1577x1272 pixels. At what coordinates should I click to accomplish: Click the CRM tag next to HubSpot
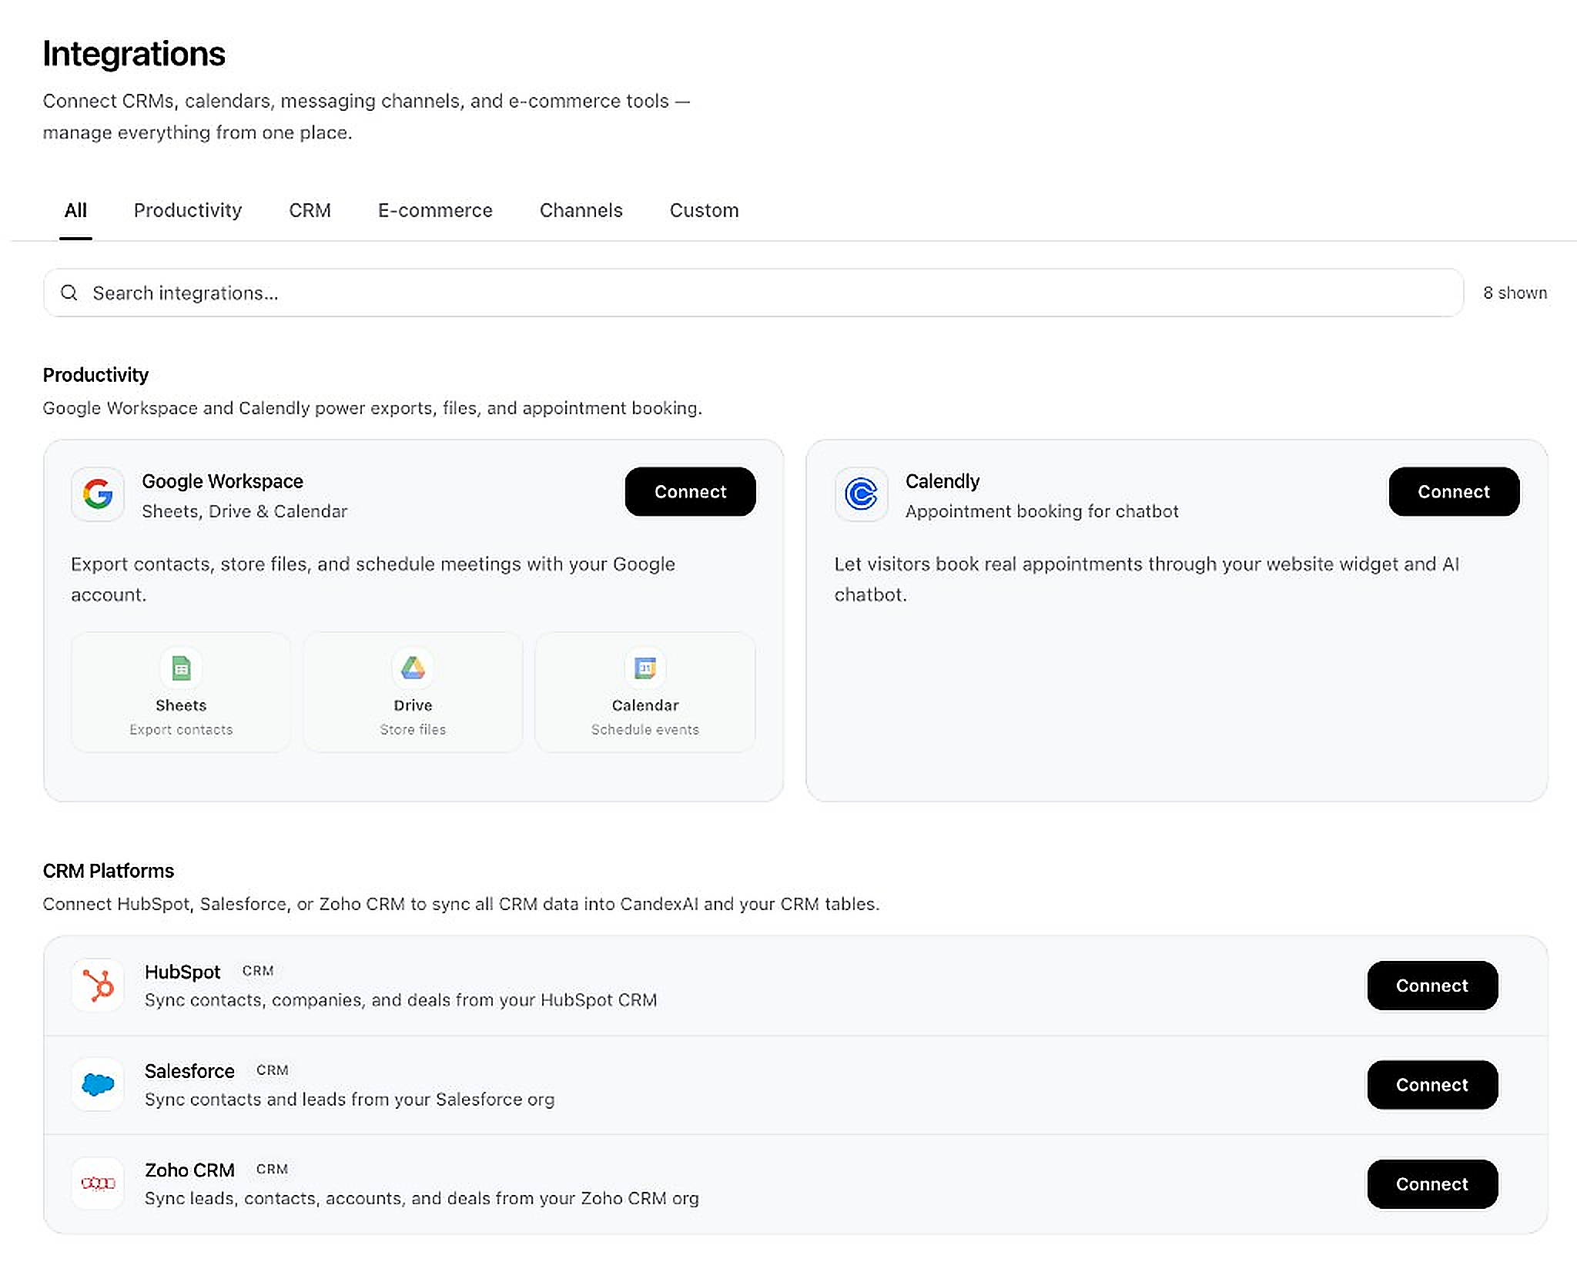(258, 972)
